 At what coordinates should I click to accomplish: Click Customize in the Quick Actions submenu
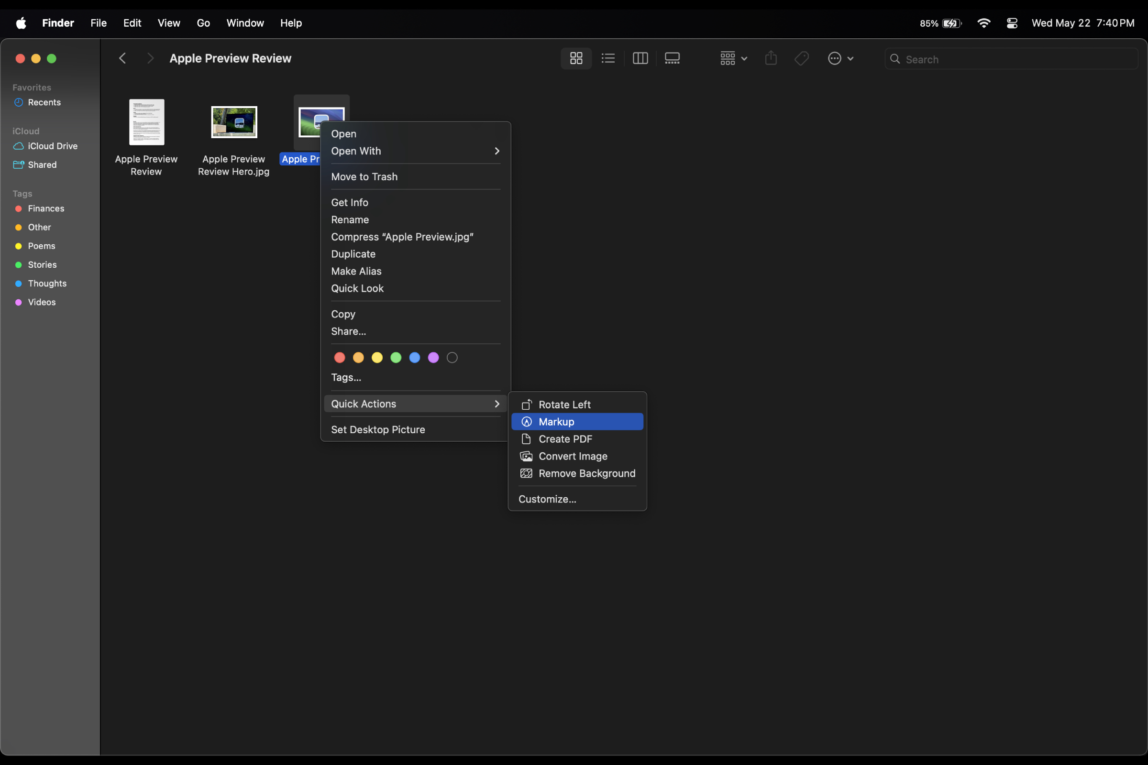(547, 499)
